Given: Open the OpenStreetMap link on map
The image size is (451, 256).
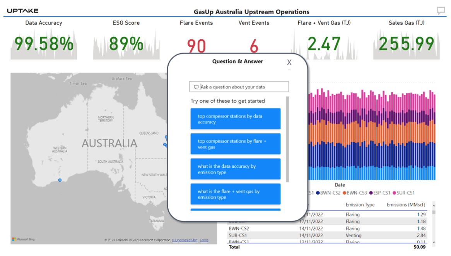Looking at the screenshot, I should coord(184,240).
